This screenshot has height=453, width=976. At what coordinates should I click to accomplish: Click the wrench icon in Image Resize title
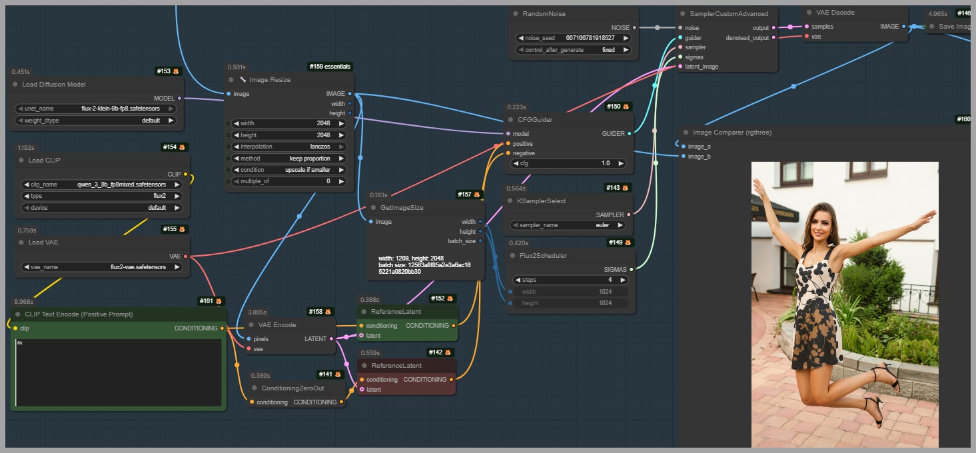pyautogui.click(x=243, y=80)
